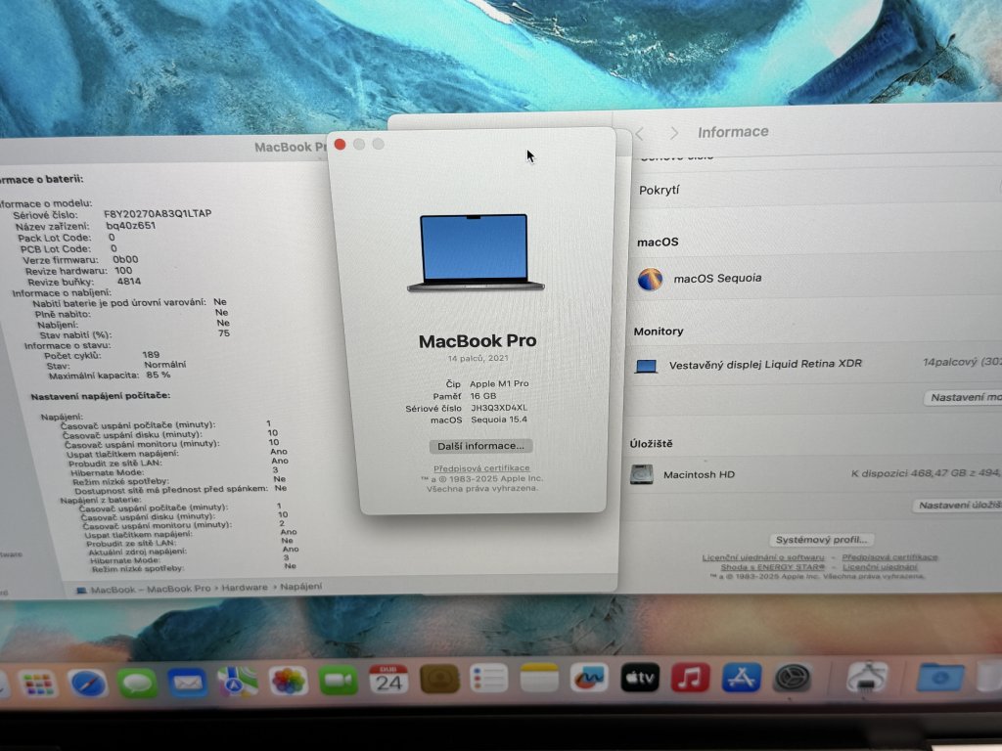The height and width of the screenshot is (751, 1002).
Task: Open Launchpad from the Dock
Action: point(38,684)
